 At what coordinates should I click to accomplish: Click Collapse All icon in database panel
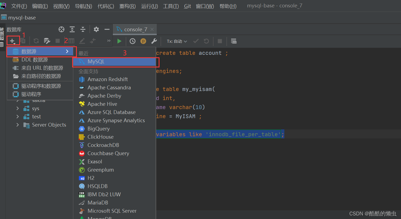[x=83, y=29]
